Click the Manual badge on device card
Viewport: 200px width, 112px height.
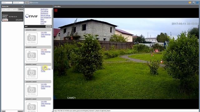(x=5, y=20)
